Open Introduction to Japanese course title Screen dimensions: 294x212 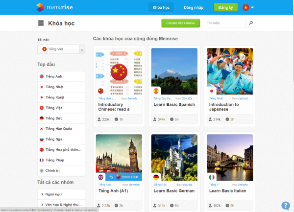pos(224,107)
